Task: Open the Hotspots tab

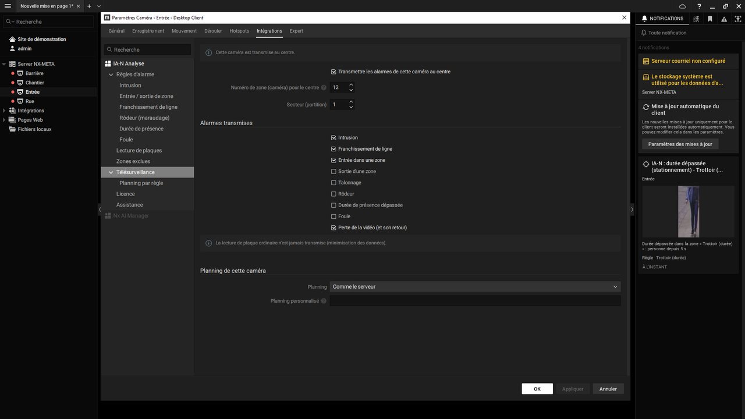Action: [239, 31]
